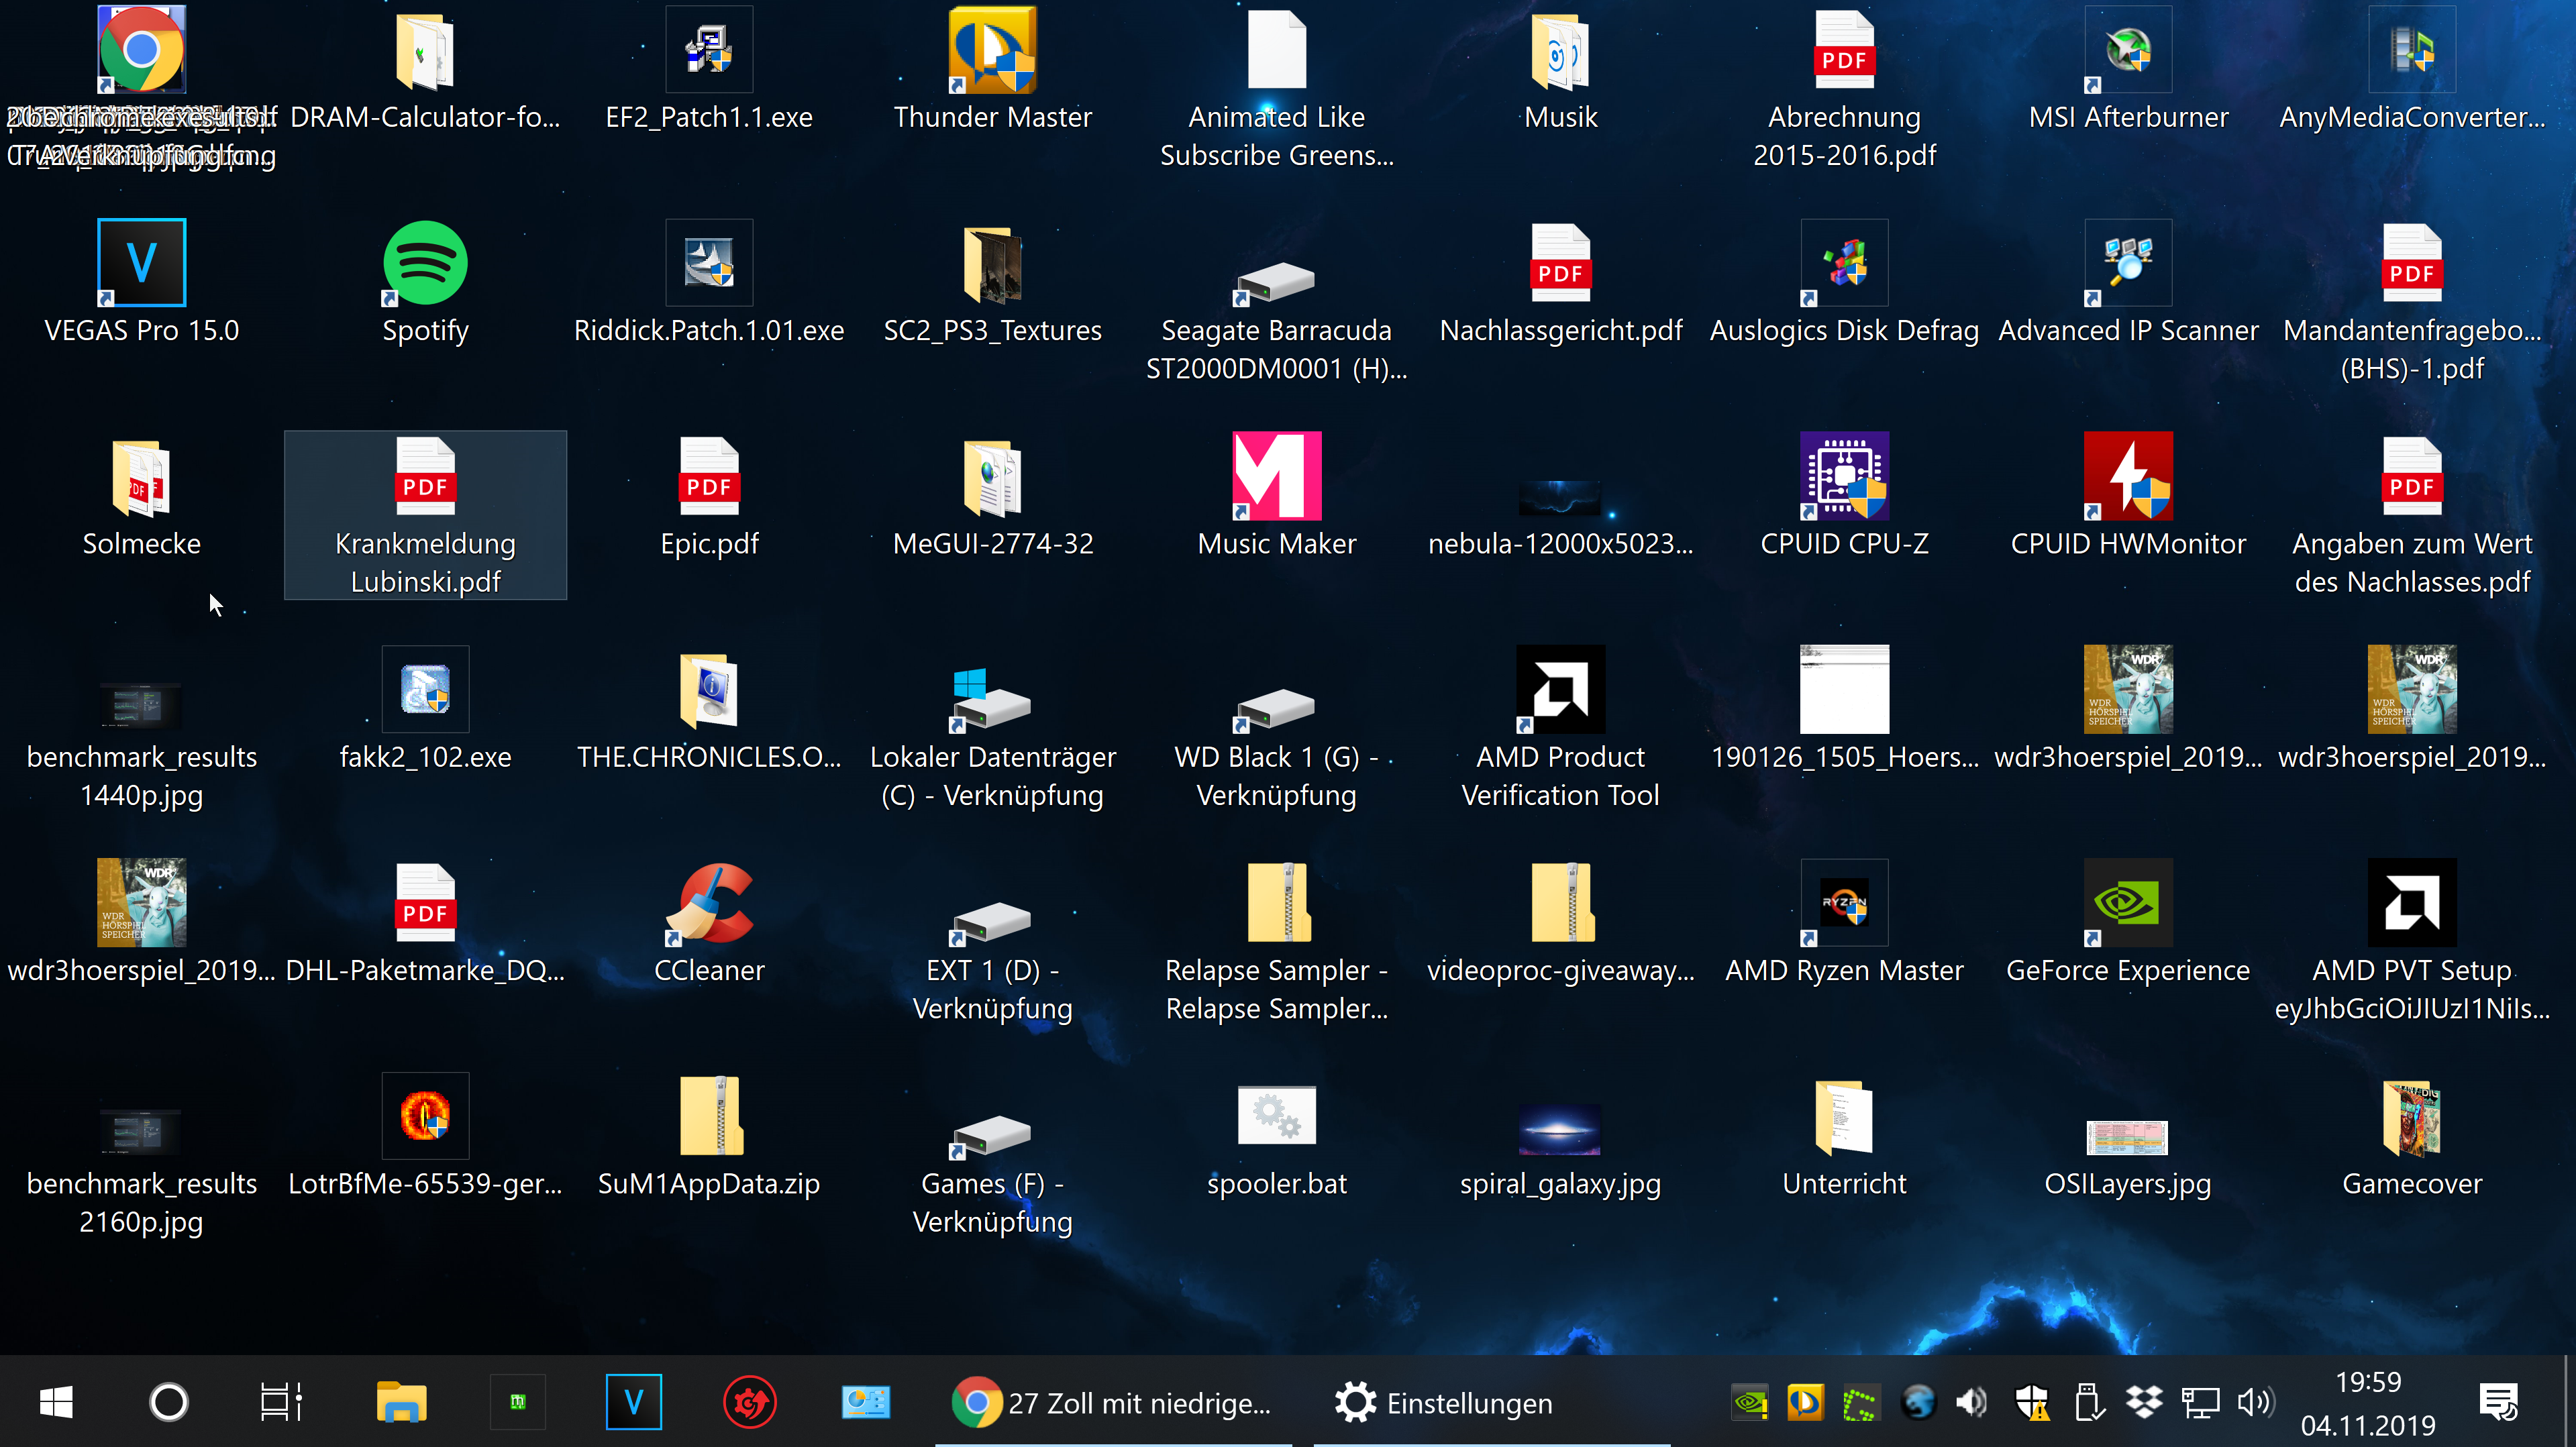Click the Unterricht folder
This screenshot has width=2576, height=1447.
click(x=1844, y=1117)
